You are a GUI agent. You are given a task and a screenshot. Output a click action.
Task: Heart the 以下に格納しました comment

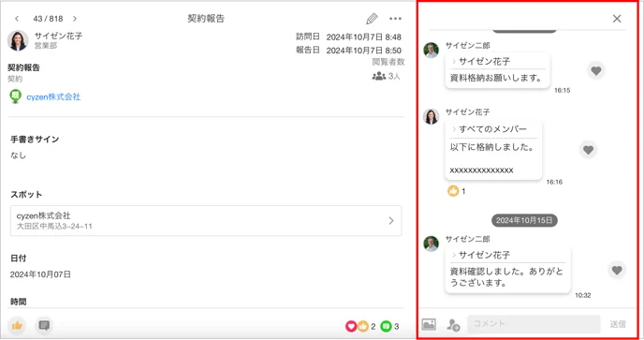tap(588, 150)
